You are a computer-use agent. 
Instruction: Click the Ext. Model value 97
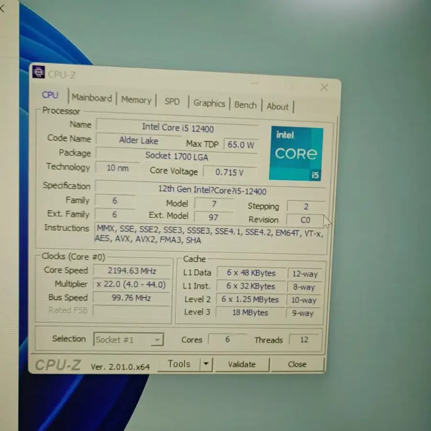pos(213,217)
